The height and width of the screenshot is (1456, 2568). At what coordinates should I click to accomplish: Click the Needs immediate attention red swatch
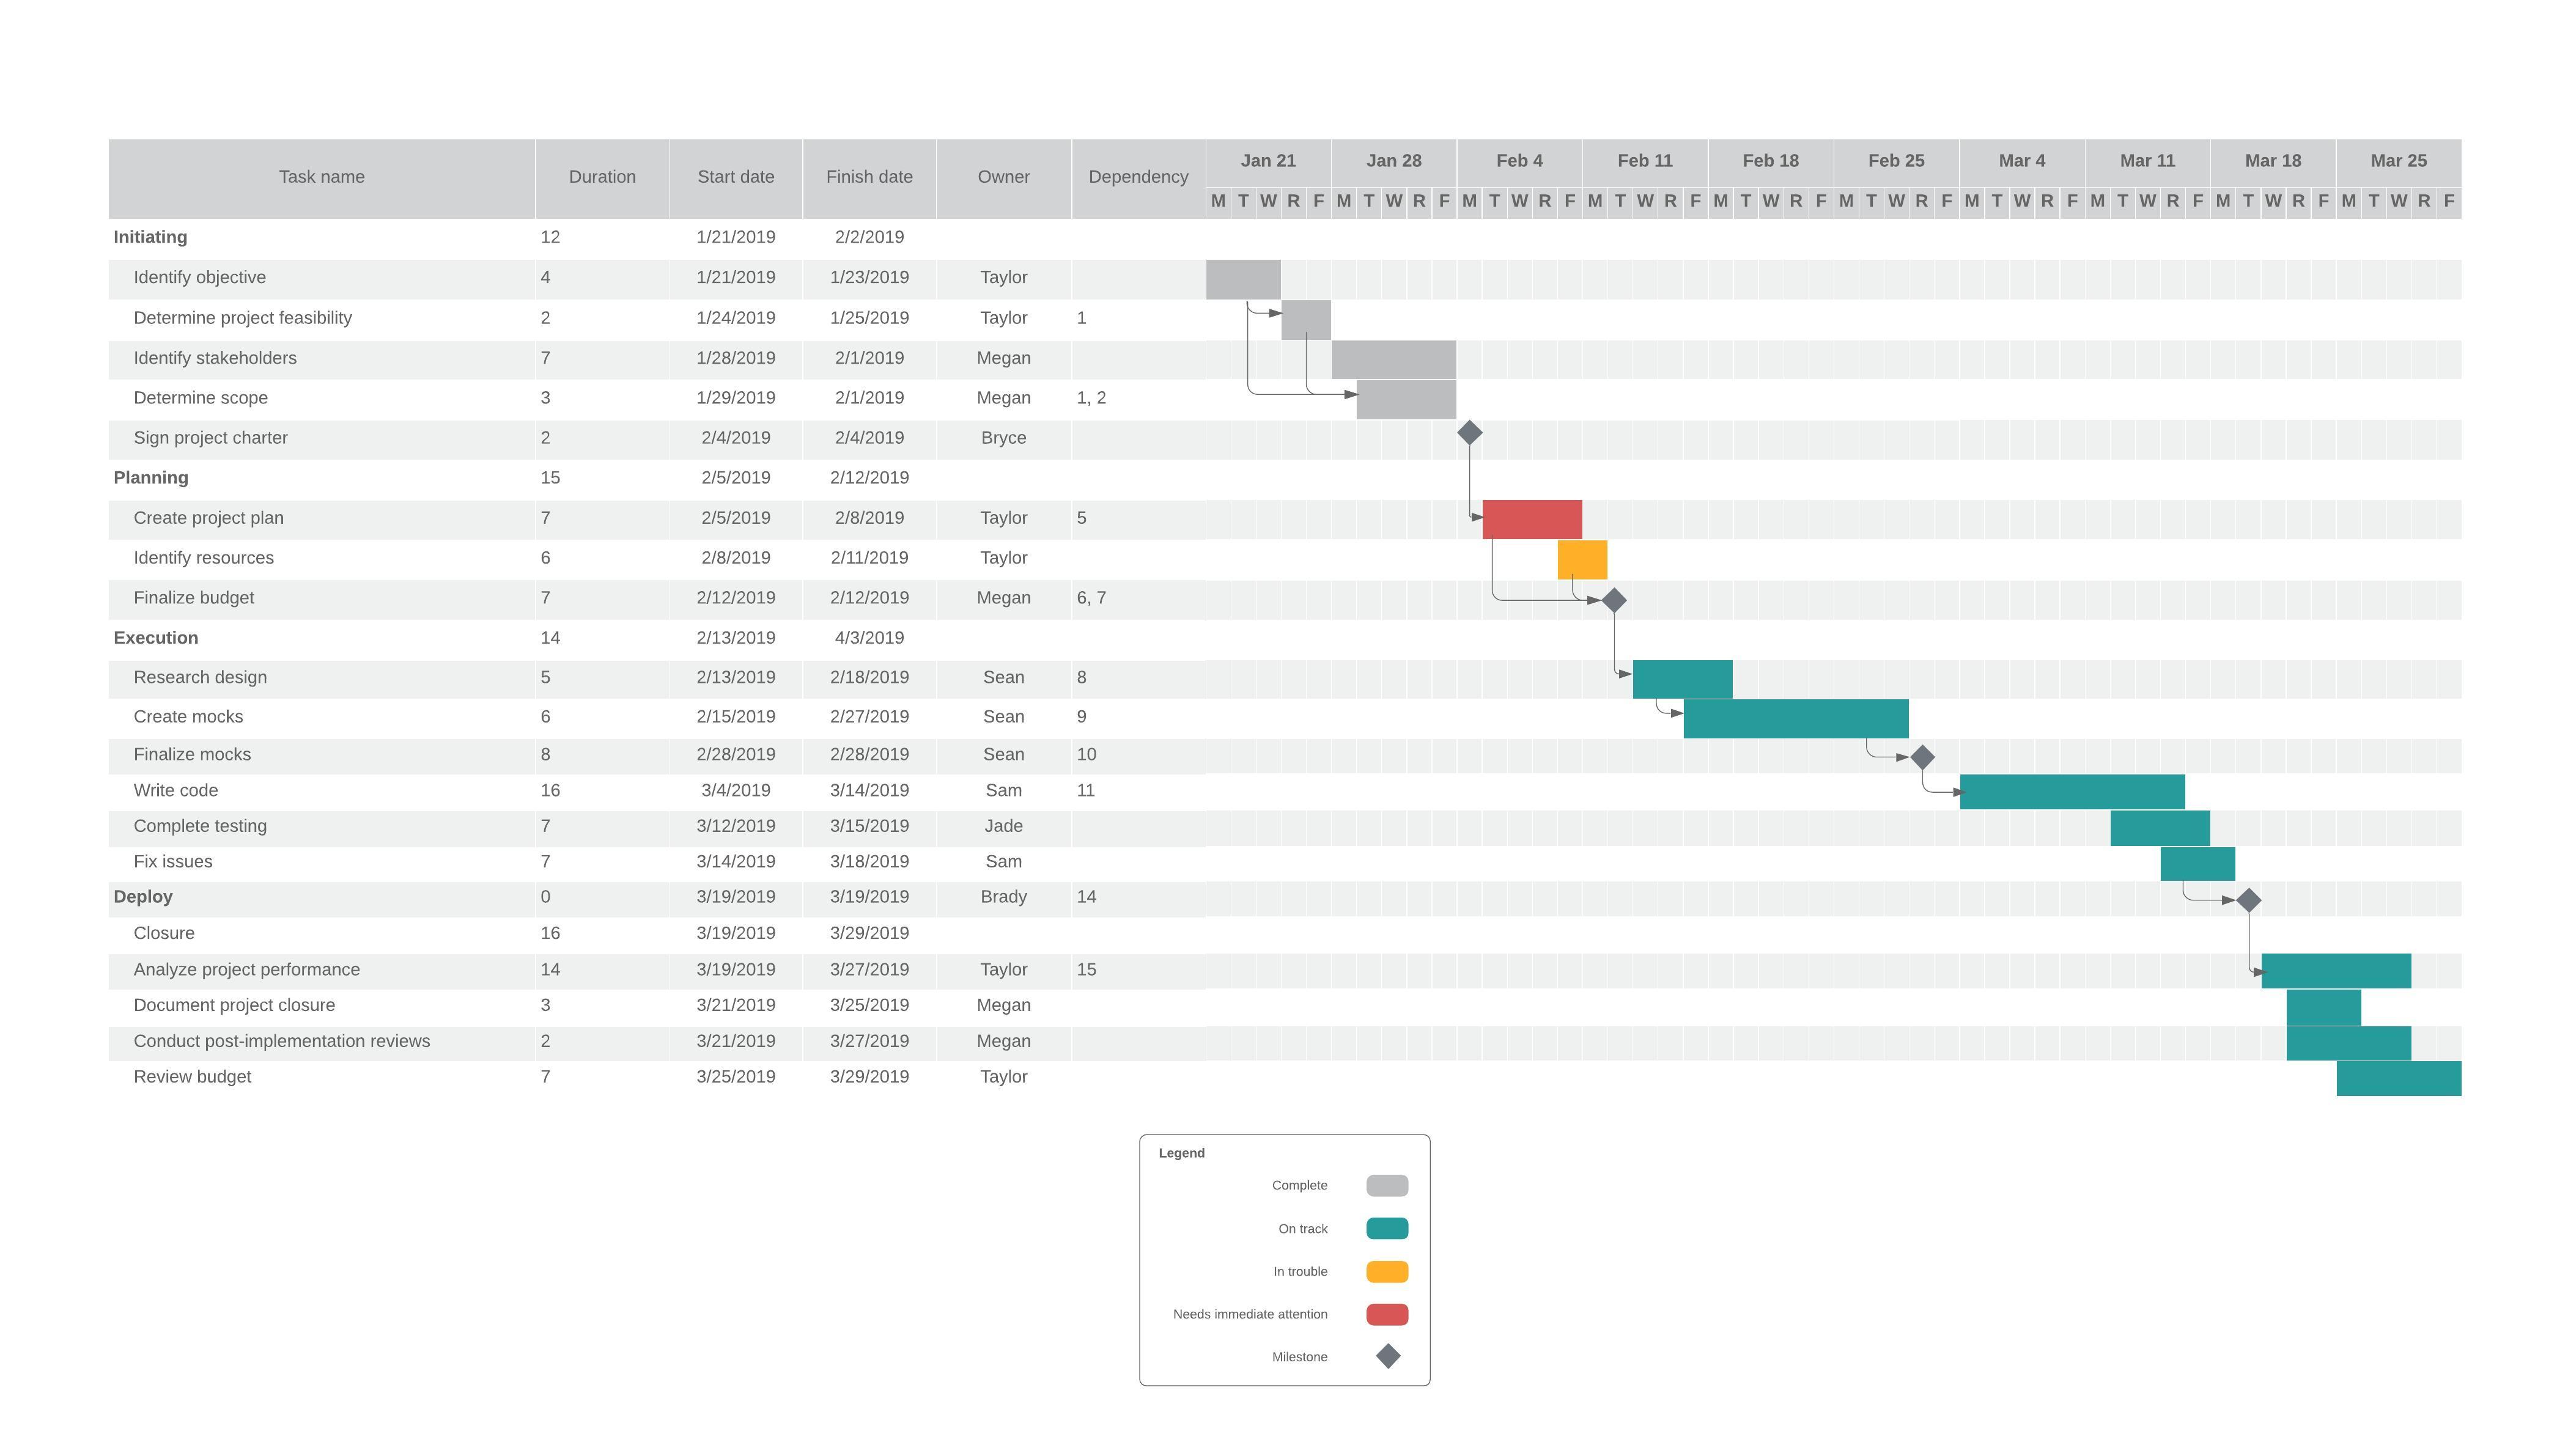1387,1314
